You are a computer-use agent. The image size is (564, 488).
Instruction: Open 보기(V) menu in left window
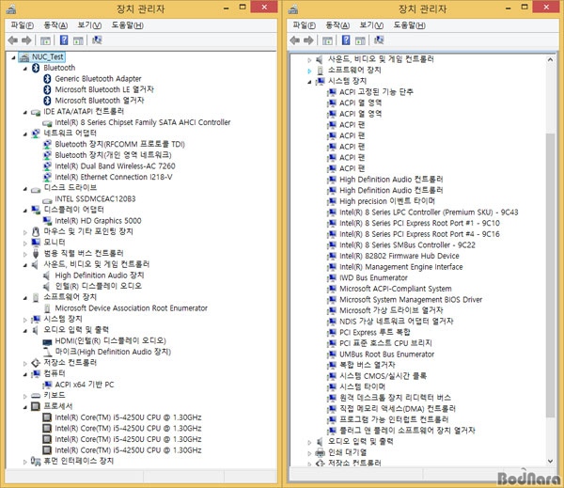click(x=89, y=25)
